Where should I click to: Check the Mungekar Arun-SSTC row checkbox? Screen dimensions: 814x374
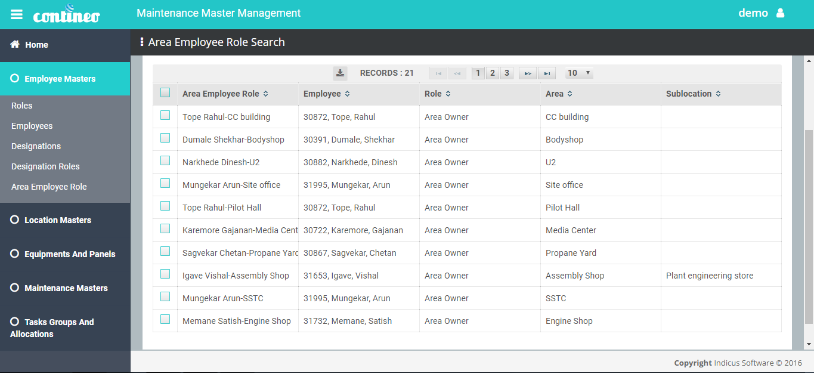pyautogui.click(x=165, y=296)
